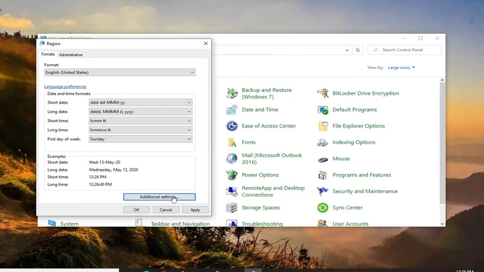Open the Short date format dropdown
The height and width of the screenshot is (272, 484).
coord(140,102)
